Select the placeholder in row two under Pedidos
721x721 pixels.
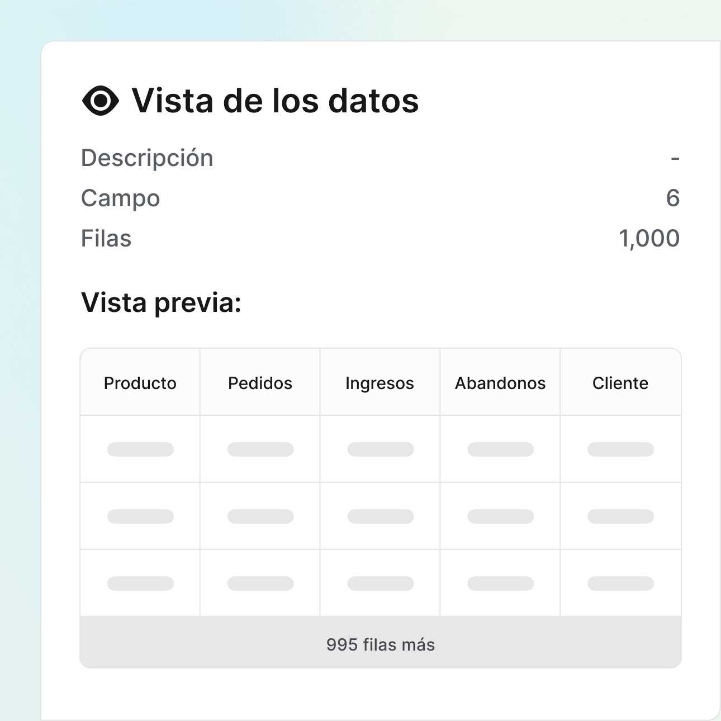259,515
